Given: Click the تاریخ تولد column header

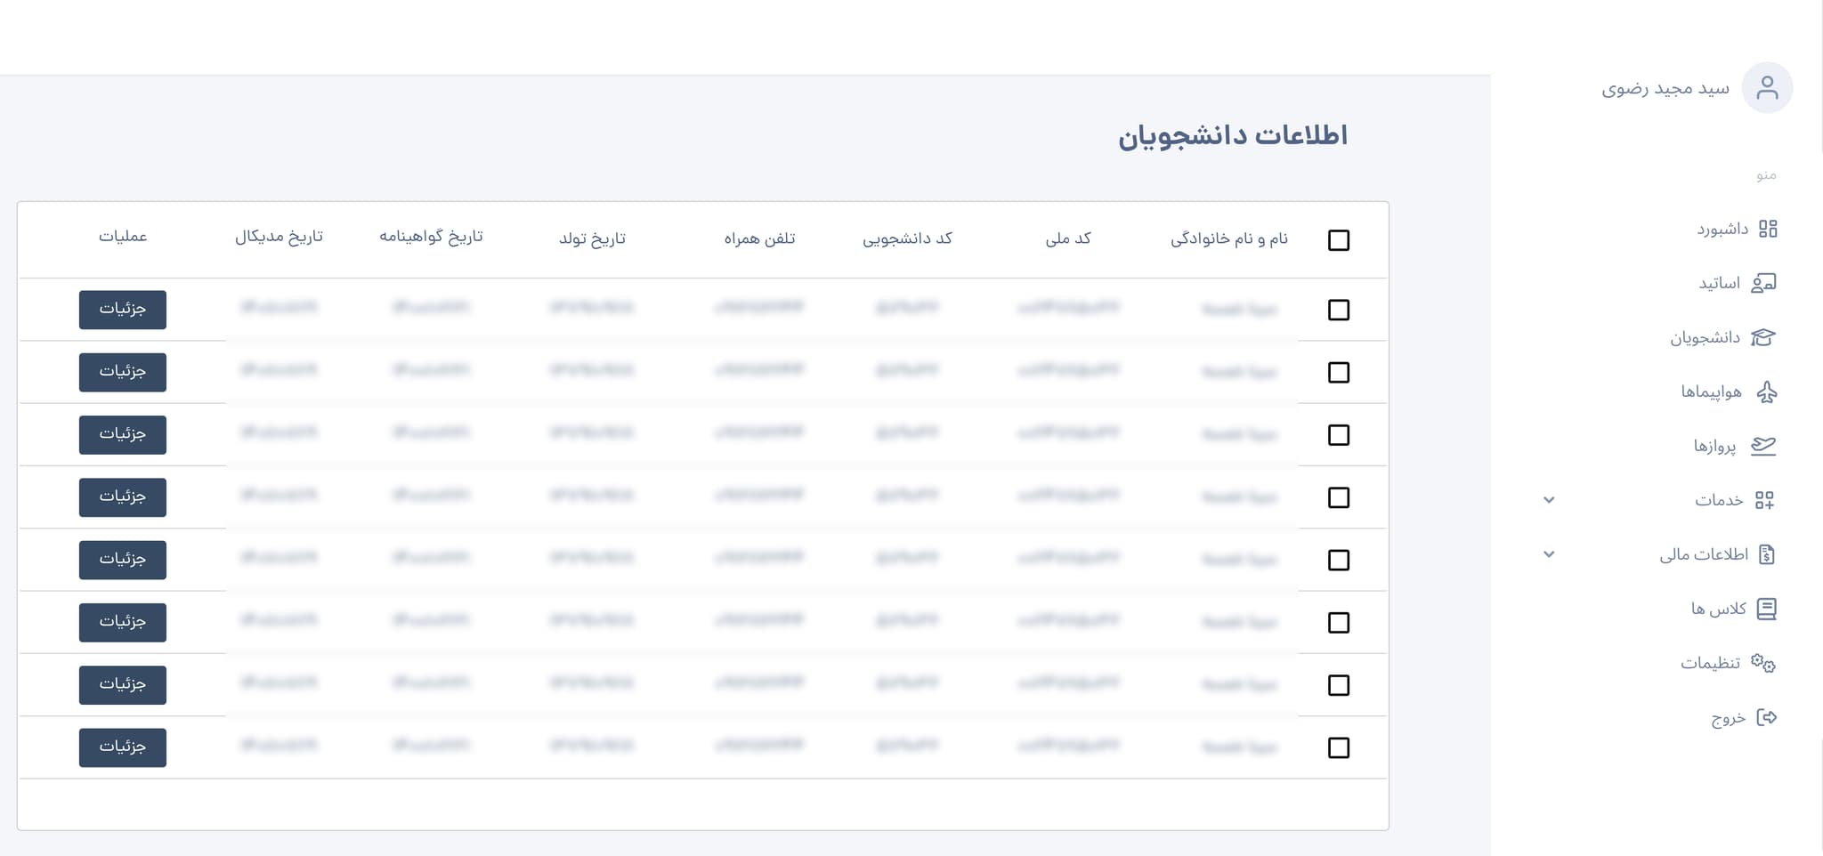Looking at the screenshot, I should [592, 238].
